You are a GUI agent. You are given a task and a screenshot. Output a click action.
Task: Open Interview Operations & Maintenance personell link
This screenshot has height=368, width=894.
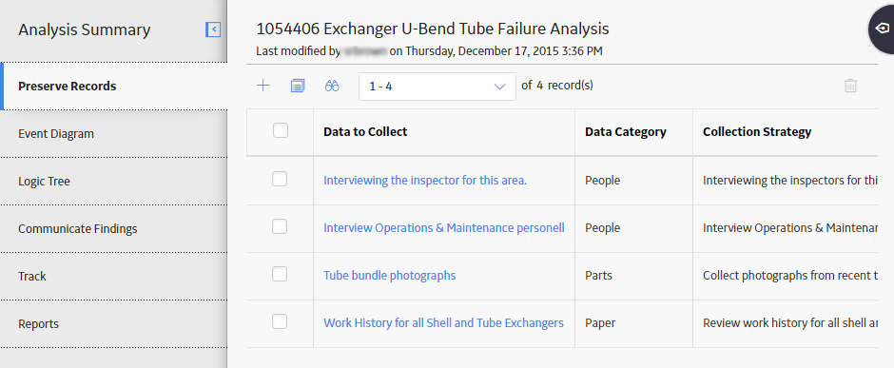click(x=443, y=228)
